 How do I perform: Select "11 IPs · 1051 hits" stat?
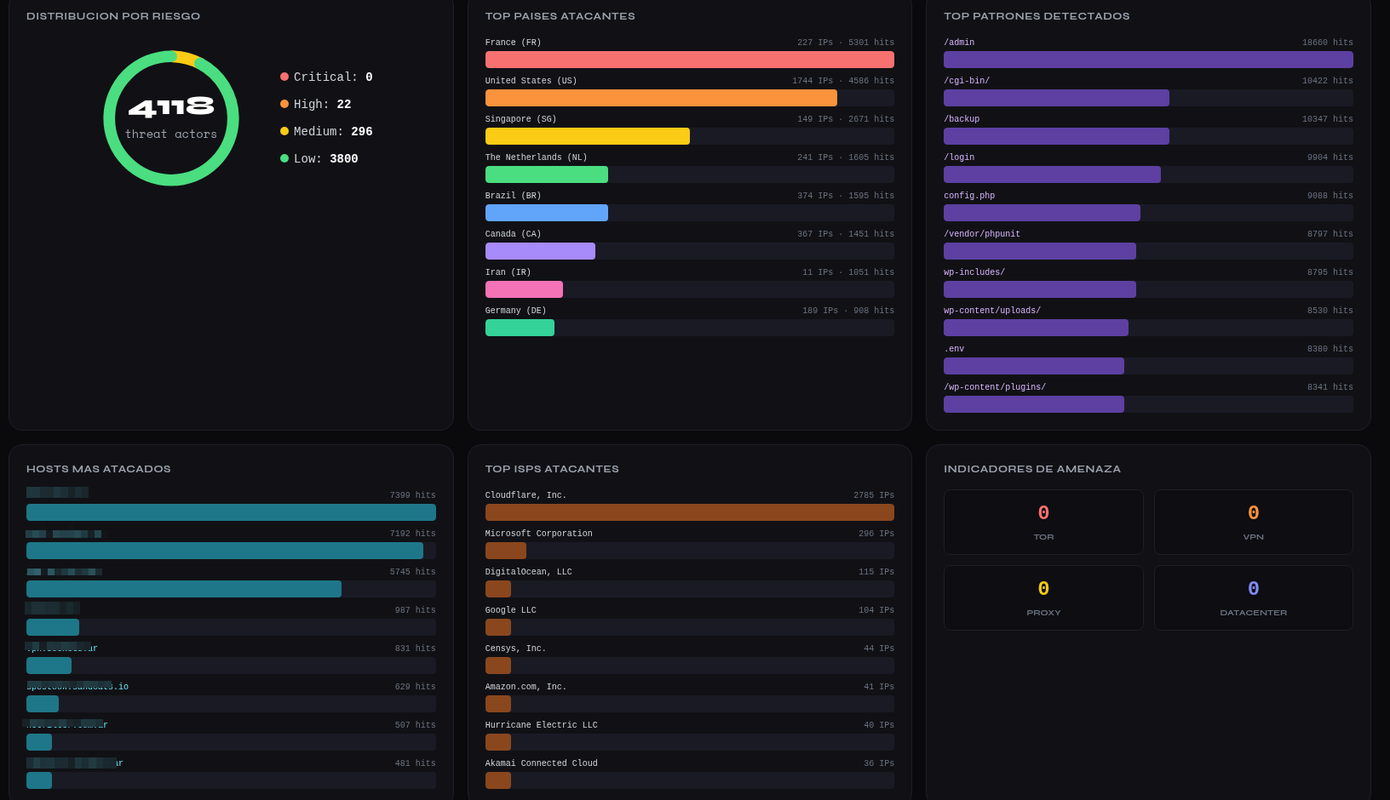pos(848,272)
